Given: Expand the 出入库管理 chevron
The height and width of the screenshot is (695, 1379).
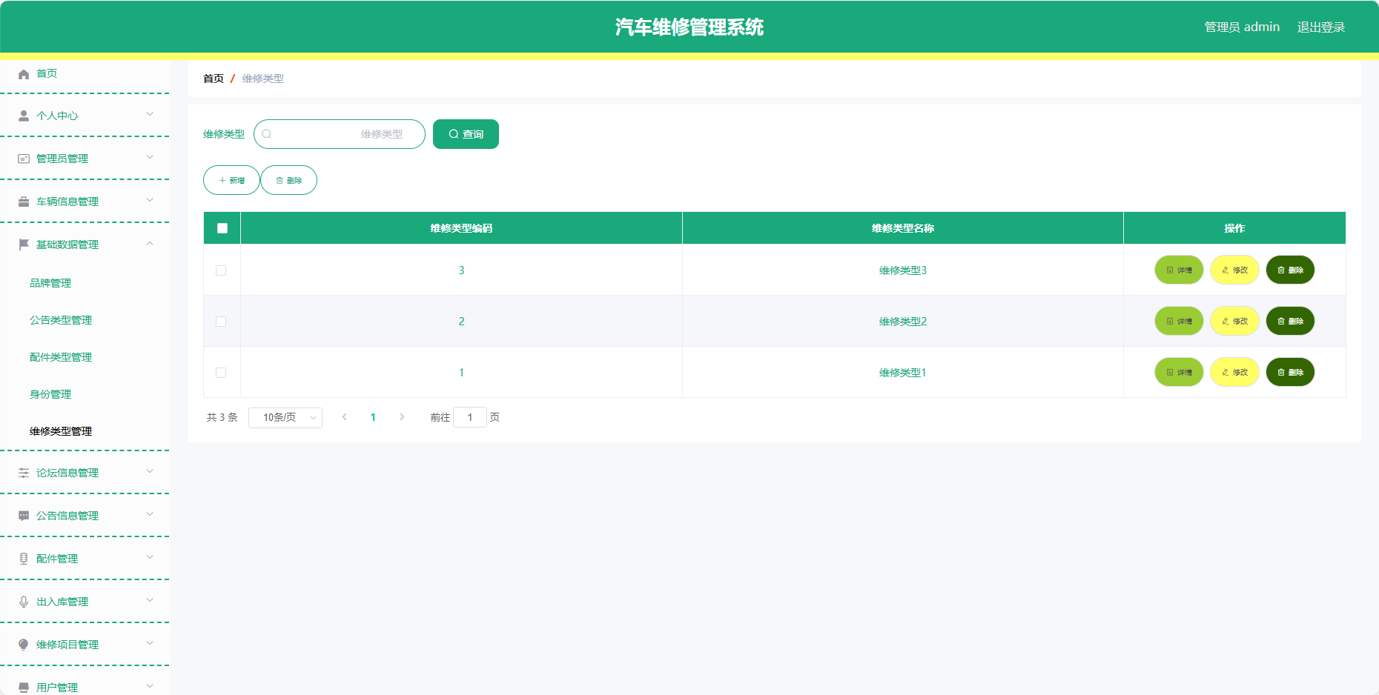Looking at the screenshot, I should point(150,600).
